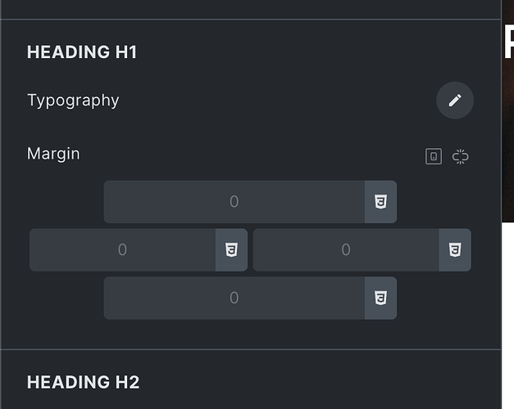Screen dimensions: 514x409
Task: Click the CSS icon on left margin field
Action: [231, 249]
